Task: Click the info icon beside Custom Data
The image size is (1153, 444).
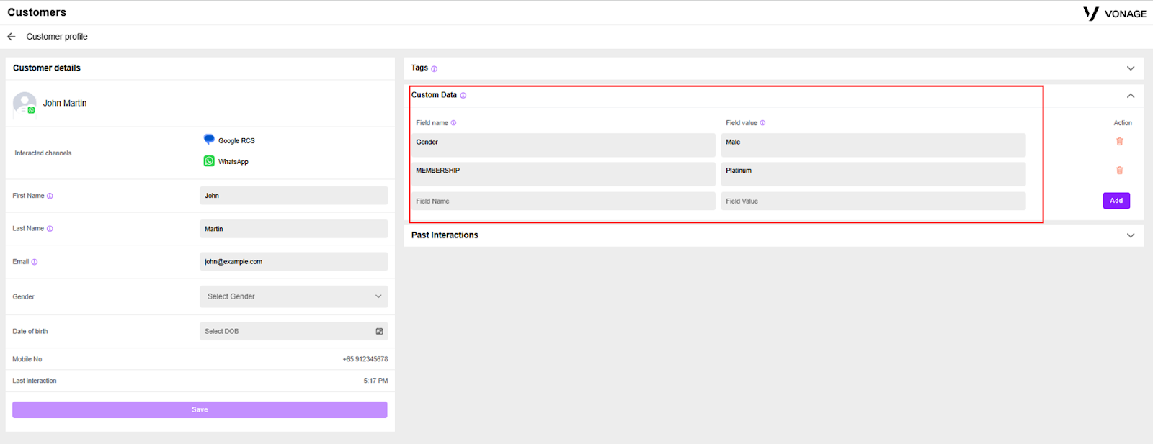Action: 463,96
